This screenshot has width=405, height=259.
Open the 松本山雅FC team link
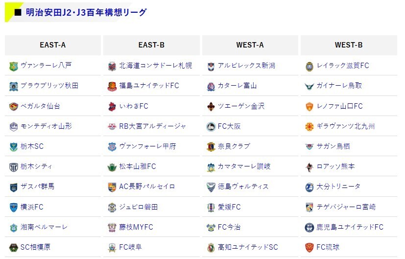click(138, 166)
